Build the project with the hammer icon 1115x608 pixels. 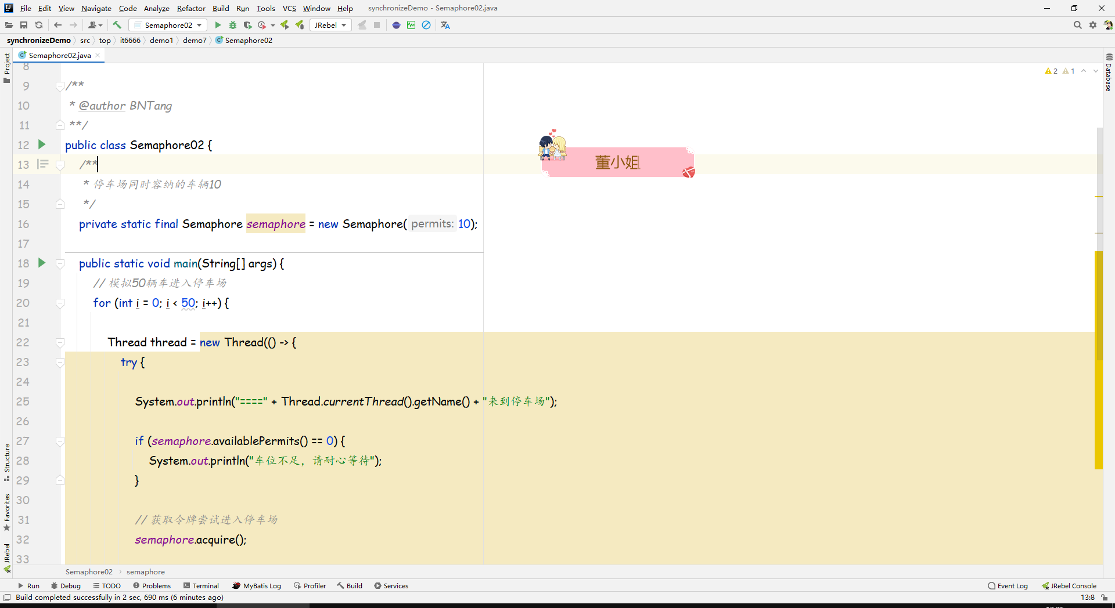pos(117,25)
